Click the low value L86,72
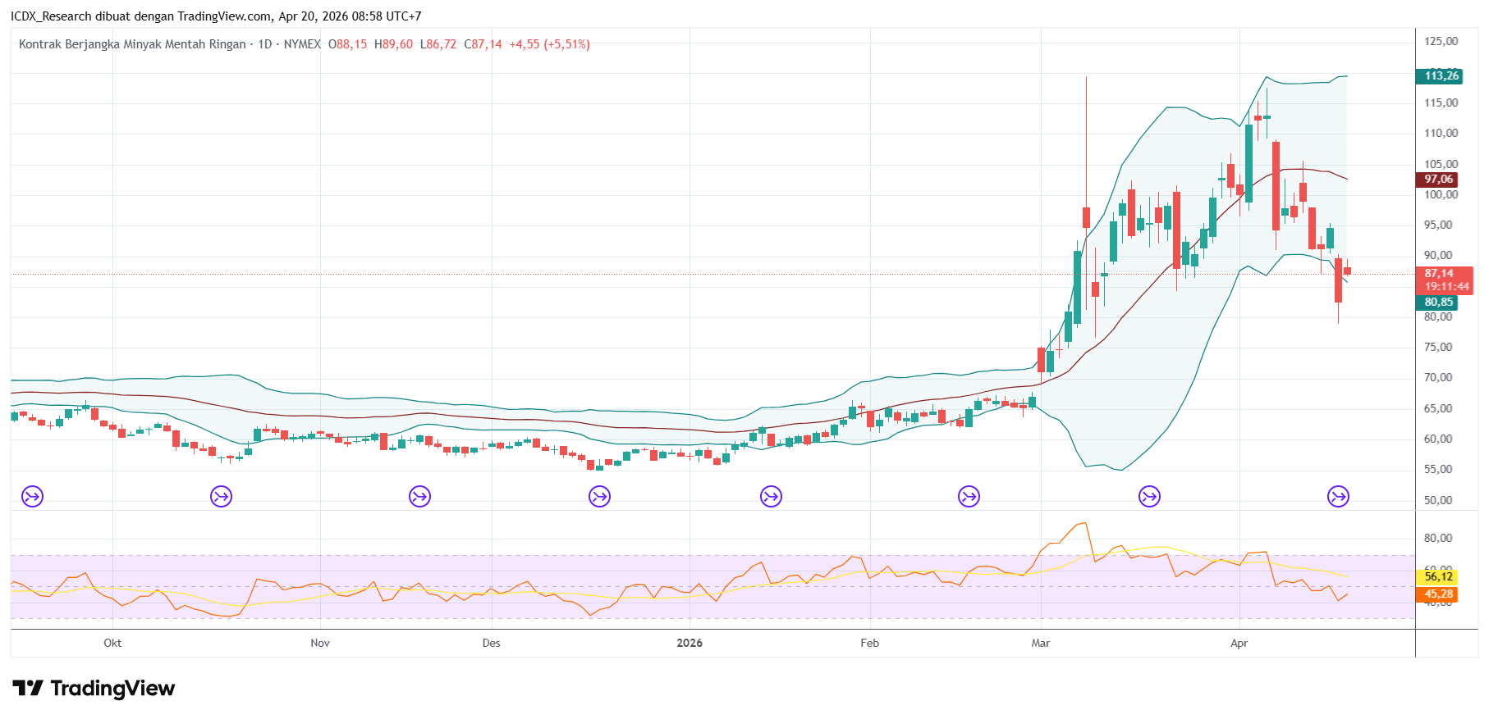Image resolution: width=1489 pixels, height=719 pixels. tap(438, 44)
